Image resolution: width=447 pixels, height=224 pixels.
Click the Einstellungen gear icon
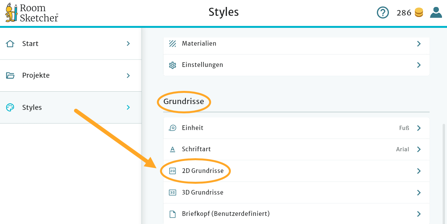pyautogui.click(x=173, y=65)
